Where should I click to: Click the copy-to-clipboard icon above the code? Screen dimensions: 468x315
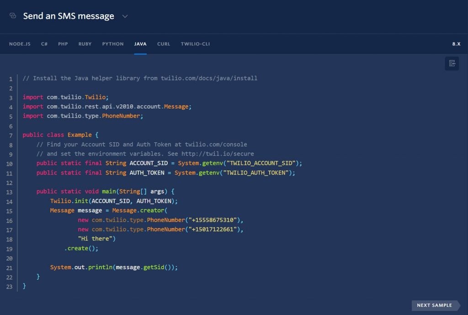452,64
